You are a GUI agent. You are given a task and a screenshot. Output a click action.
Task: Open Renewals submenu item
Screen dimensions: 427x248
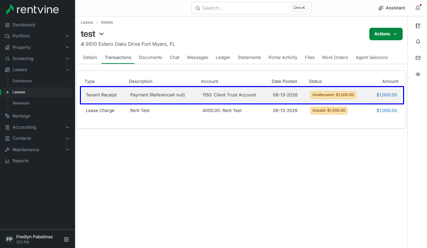[x=21, y=103]
